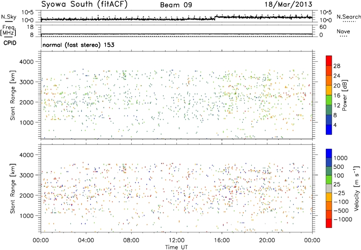Click the noise step-up in the N.Sky trace
Screen dimensions: 361x250
215,18
